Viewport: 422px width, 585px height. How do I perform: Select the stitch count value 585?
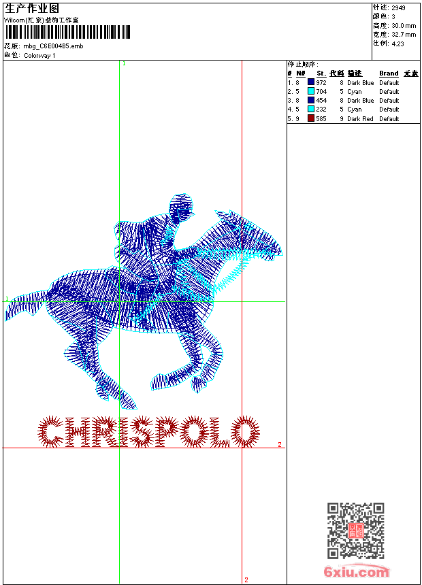click(x=321, y=118)
